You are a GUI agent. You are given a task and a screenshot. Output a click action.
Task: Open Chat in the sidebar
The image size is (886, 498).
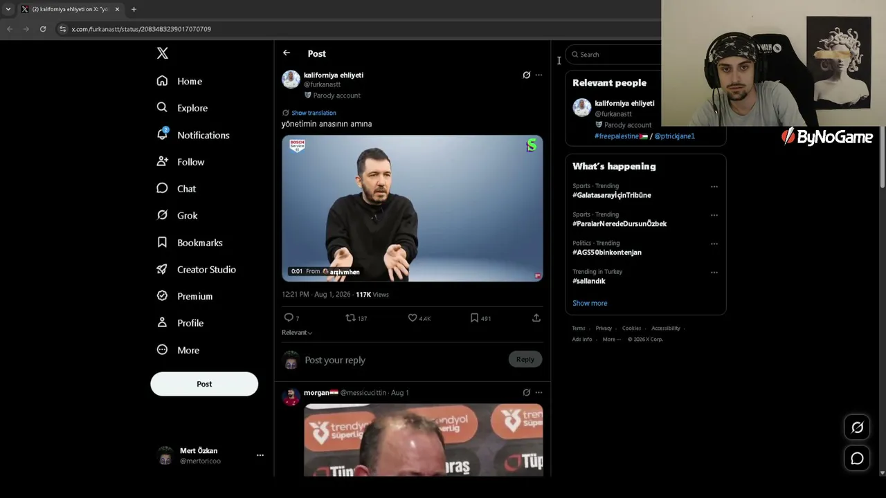[186, 189]
